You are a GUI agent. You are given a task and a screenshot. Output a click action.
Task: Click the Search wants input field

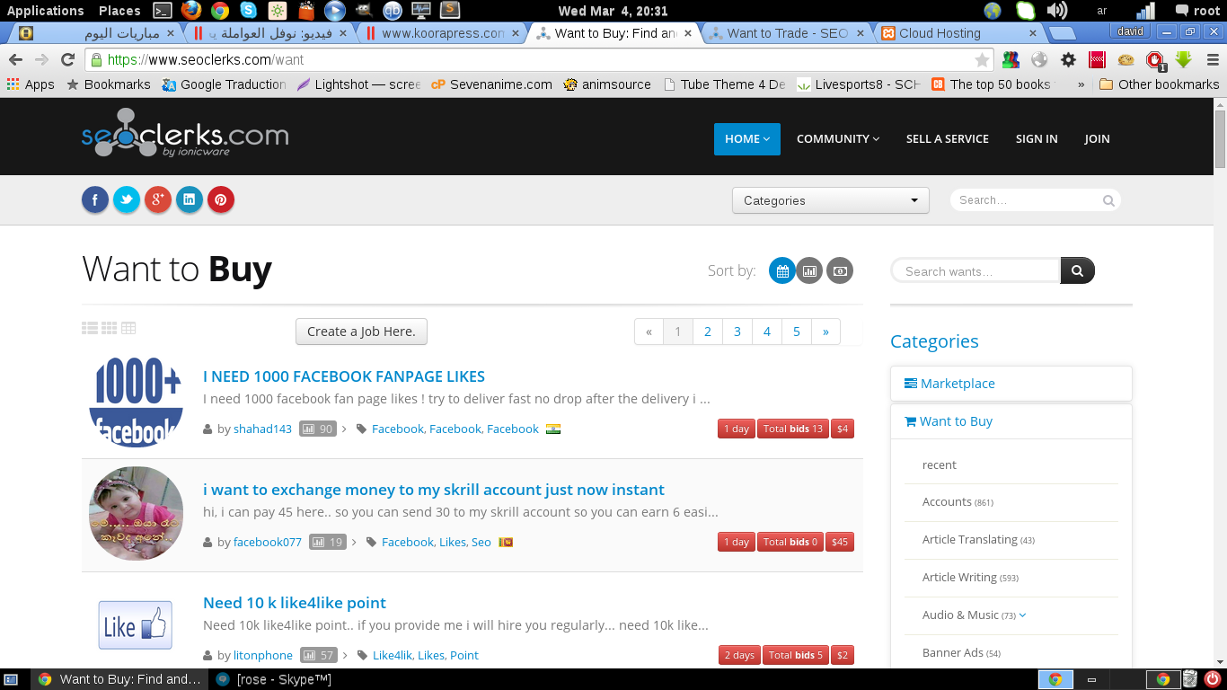coord(976,271)
